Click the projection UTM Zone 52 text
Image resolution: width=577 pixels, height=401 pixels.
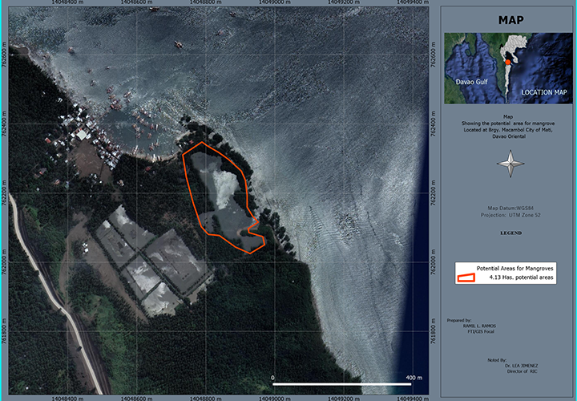pyautogui.click(x=510, y=216)
